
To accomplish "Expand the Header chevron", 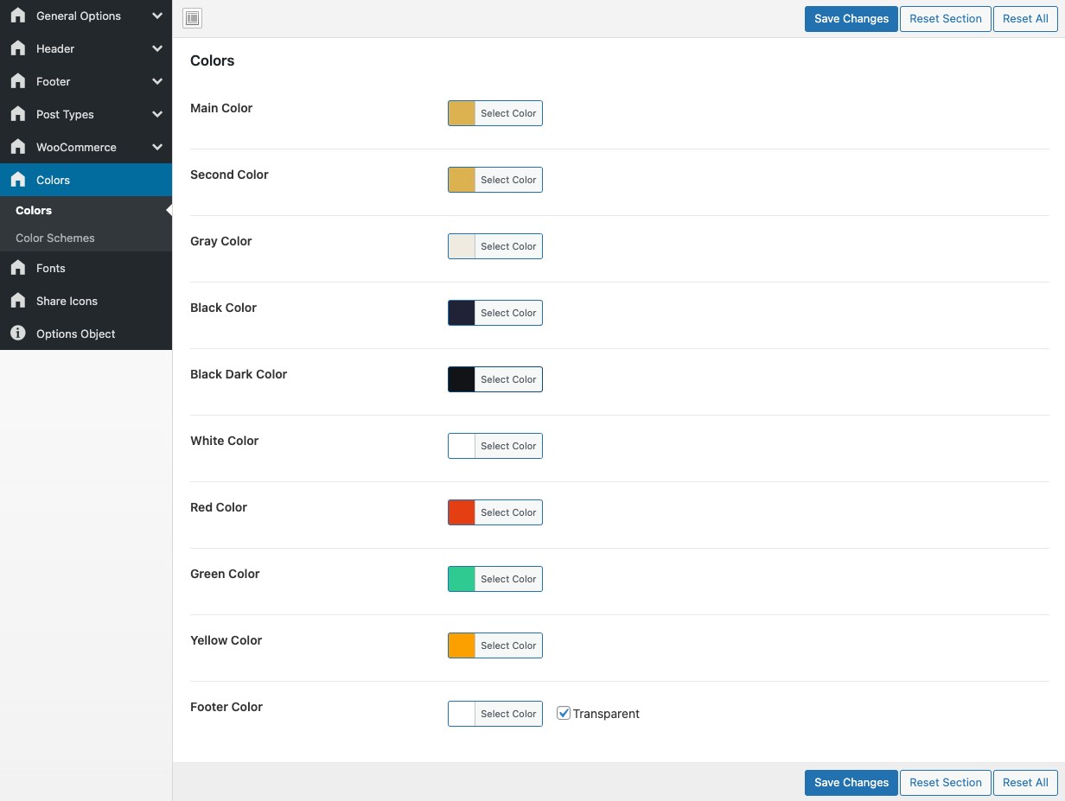I will pos(156,48).
